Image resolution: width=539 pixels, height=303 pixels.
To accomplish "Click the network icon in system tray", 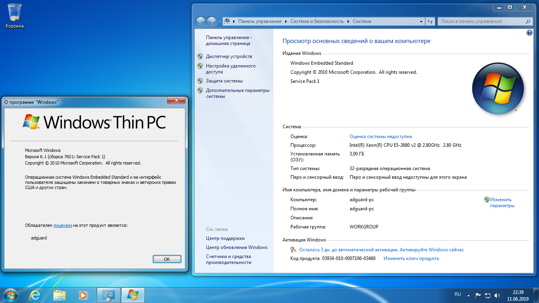I will [488, 295].
